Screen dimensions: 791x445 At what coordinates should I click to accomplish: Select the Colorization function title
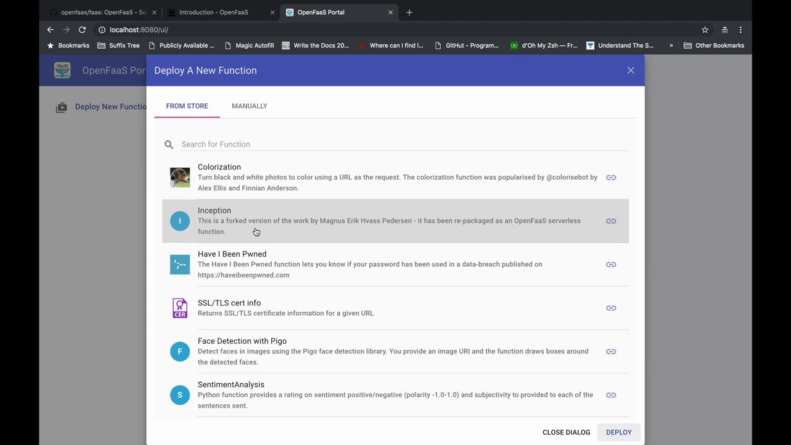219,167
